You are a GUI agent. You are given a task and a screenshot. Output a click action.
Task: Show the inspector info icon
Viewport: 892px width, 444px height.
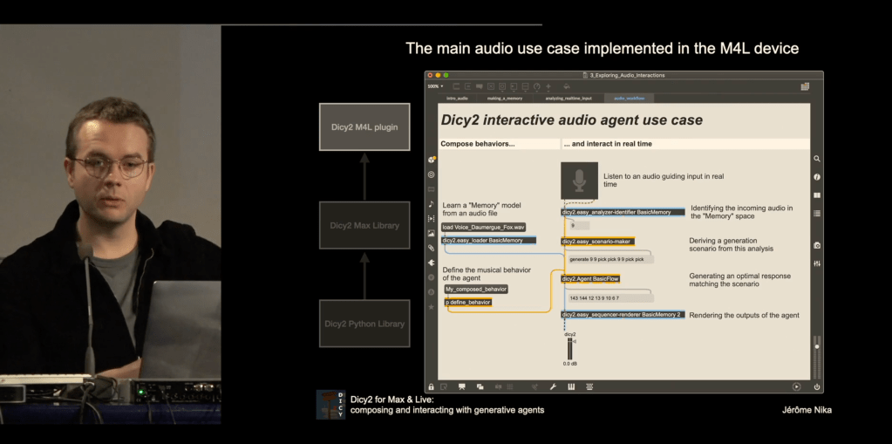(x=817, y=177)
